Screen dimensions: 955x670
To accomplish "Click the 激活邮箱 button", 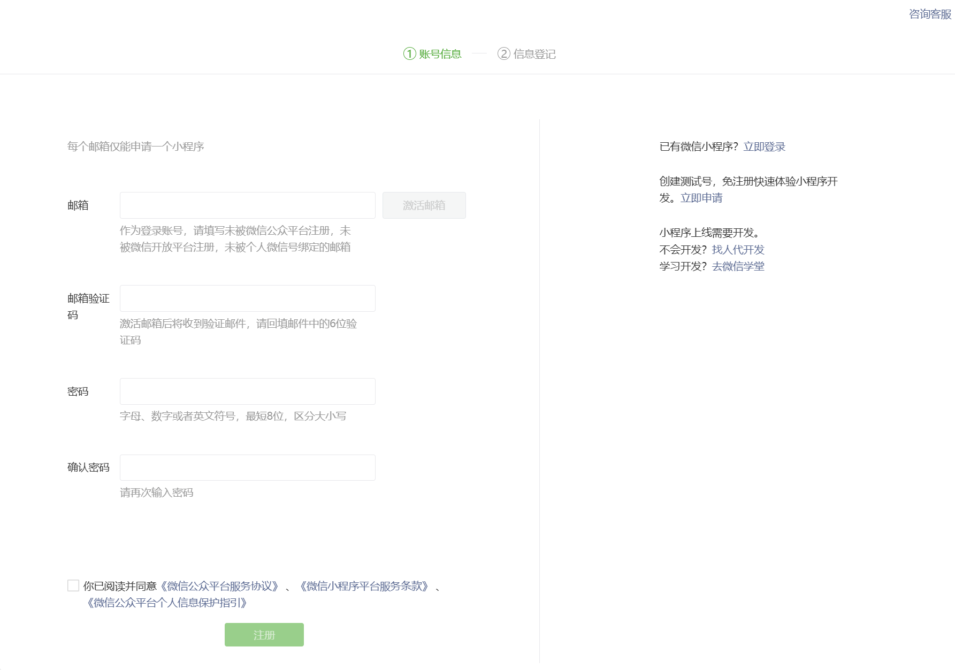I will 424,205.
